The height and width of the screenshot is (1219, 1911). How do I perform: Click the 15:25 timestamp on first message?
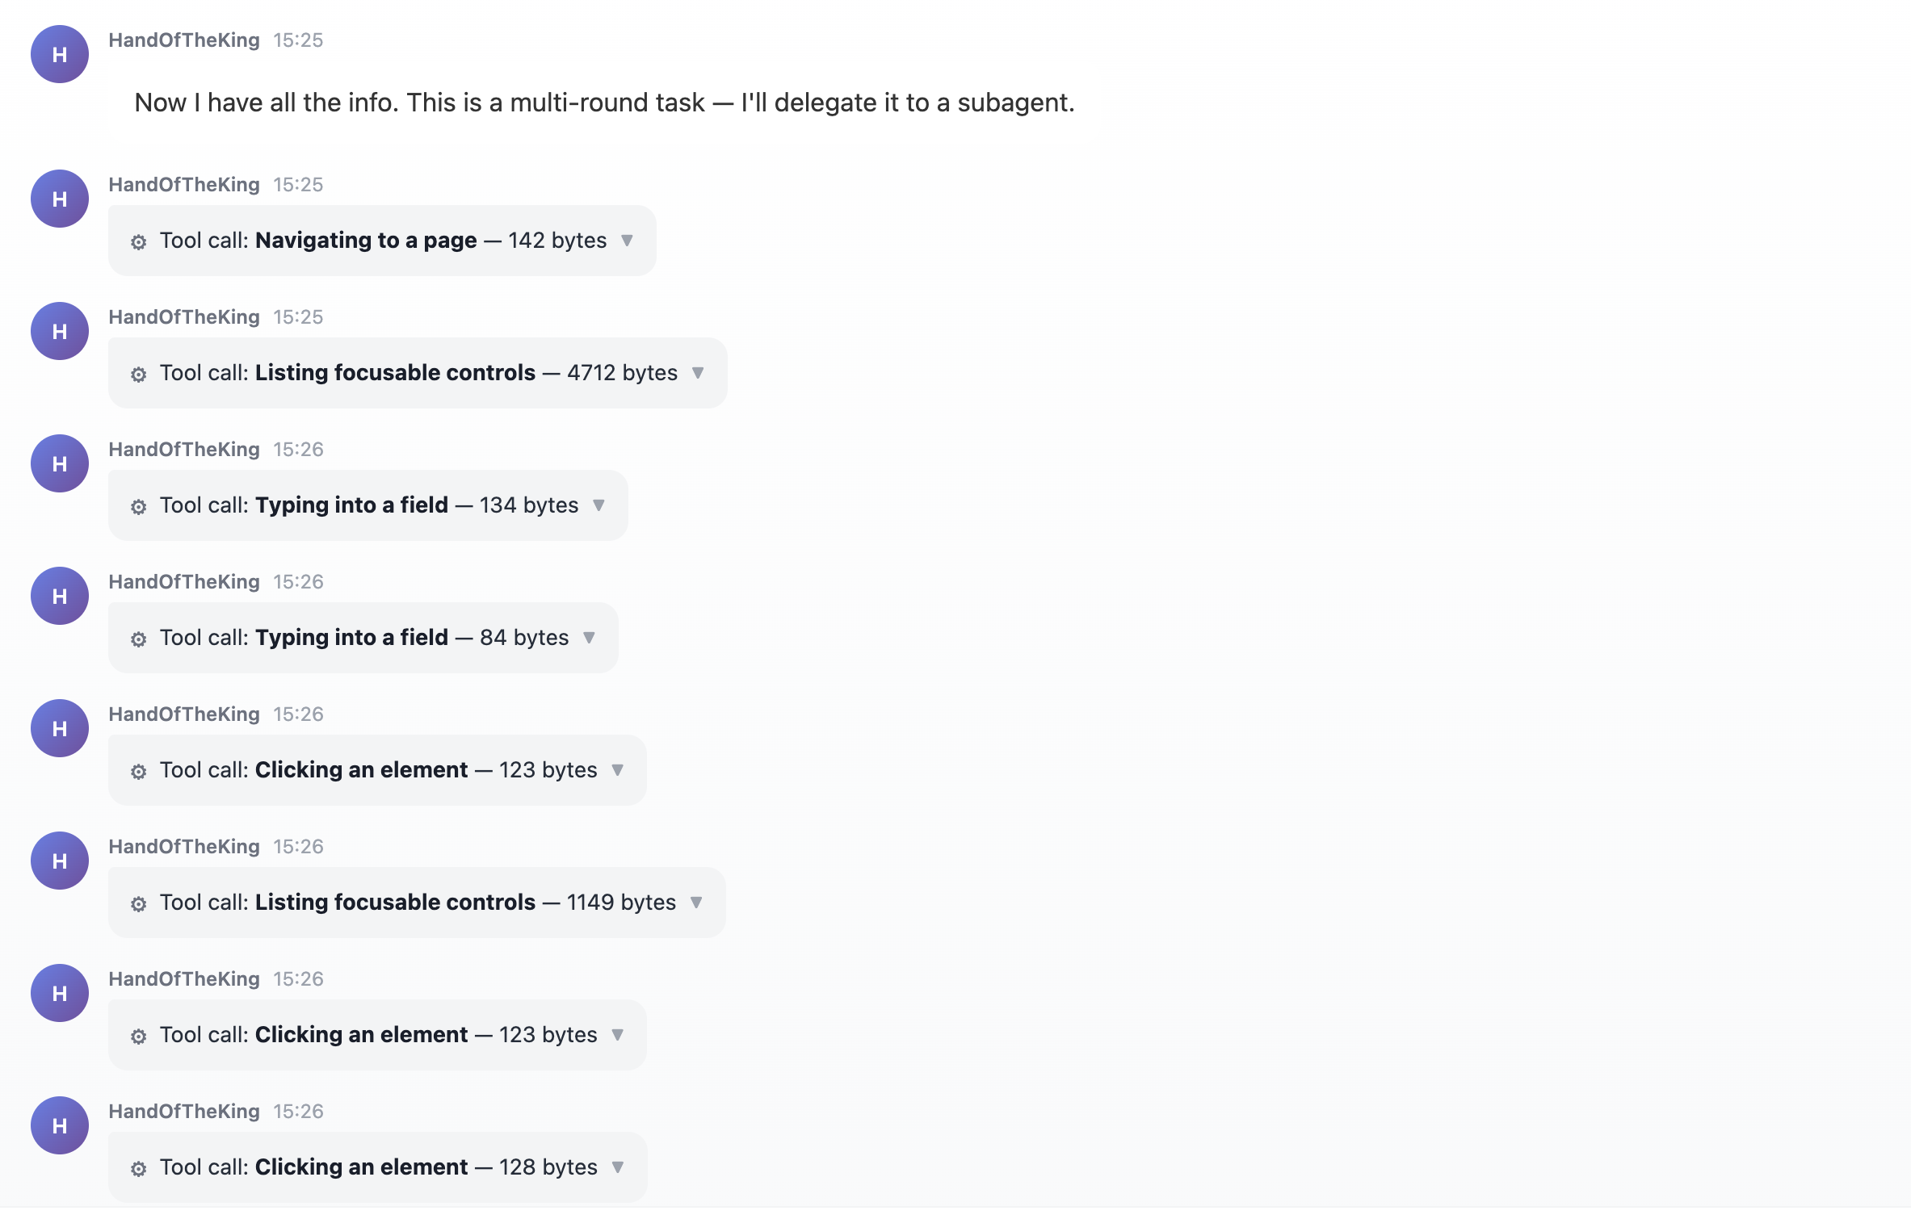(x=298, y=40)
